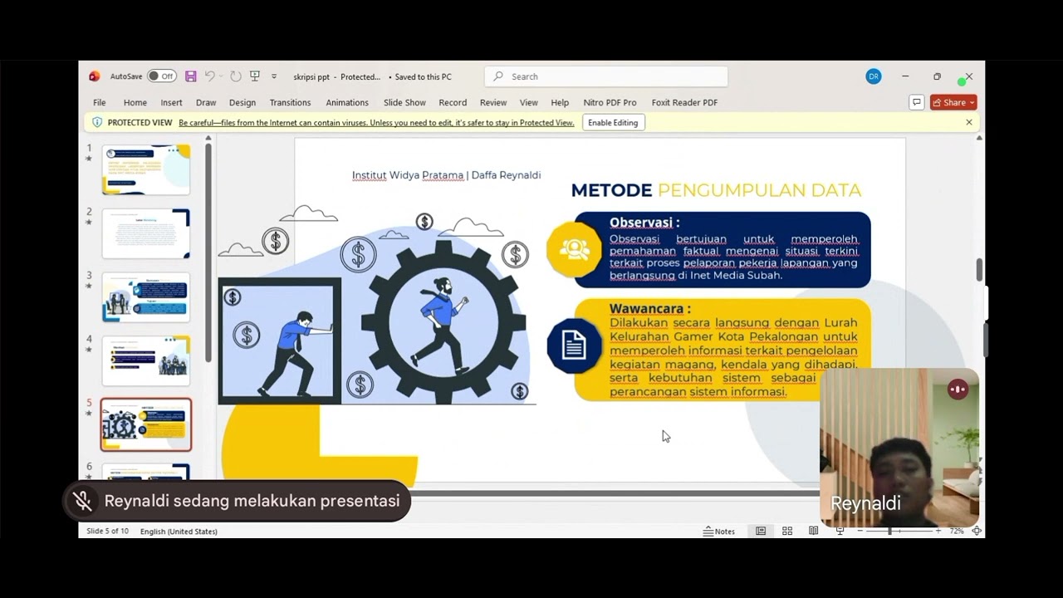This screenshot has height=598, width=1063.
Task: Switch to the Transitions tab
Action: (290, 102)
